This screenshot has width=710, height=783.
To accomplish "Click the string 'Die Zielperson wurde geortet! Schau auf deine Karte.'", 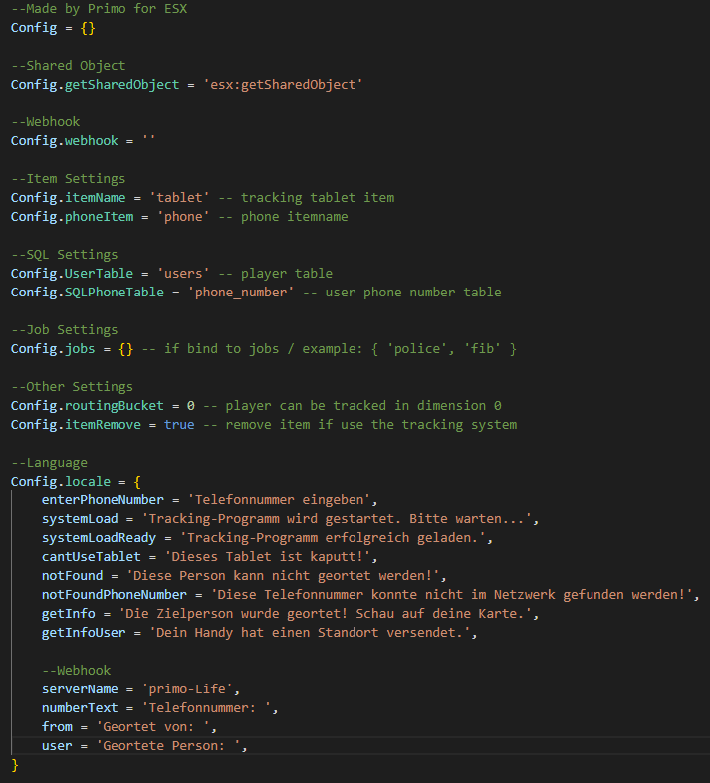I will [325, 614].
